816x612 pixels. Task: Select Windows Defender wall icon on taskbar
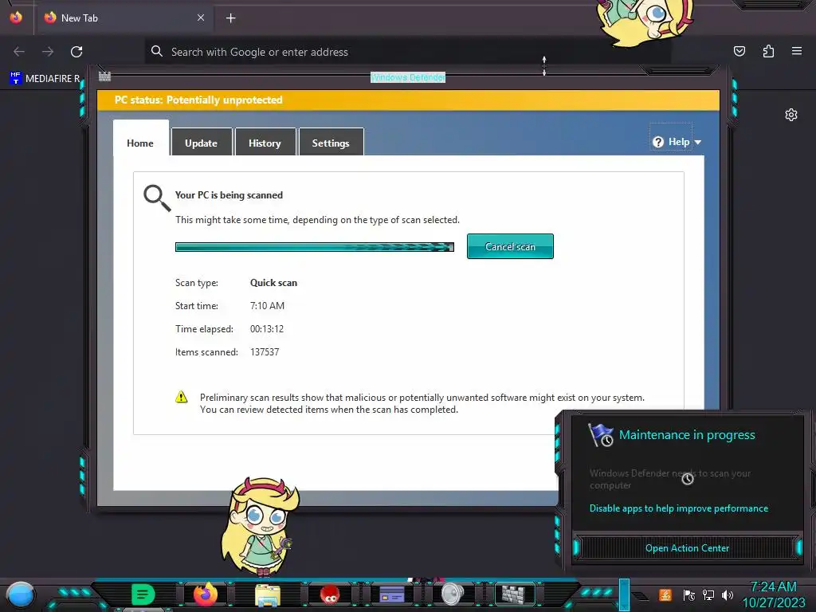click(514, 594)
